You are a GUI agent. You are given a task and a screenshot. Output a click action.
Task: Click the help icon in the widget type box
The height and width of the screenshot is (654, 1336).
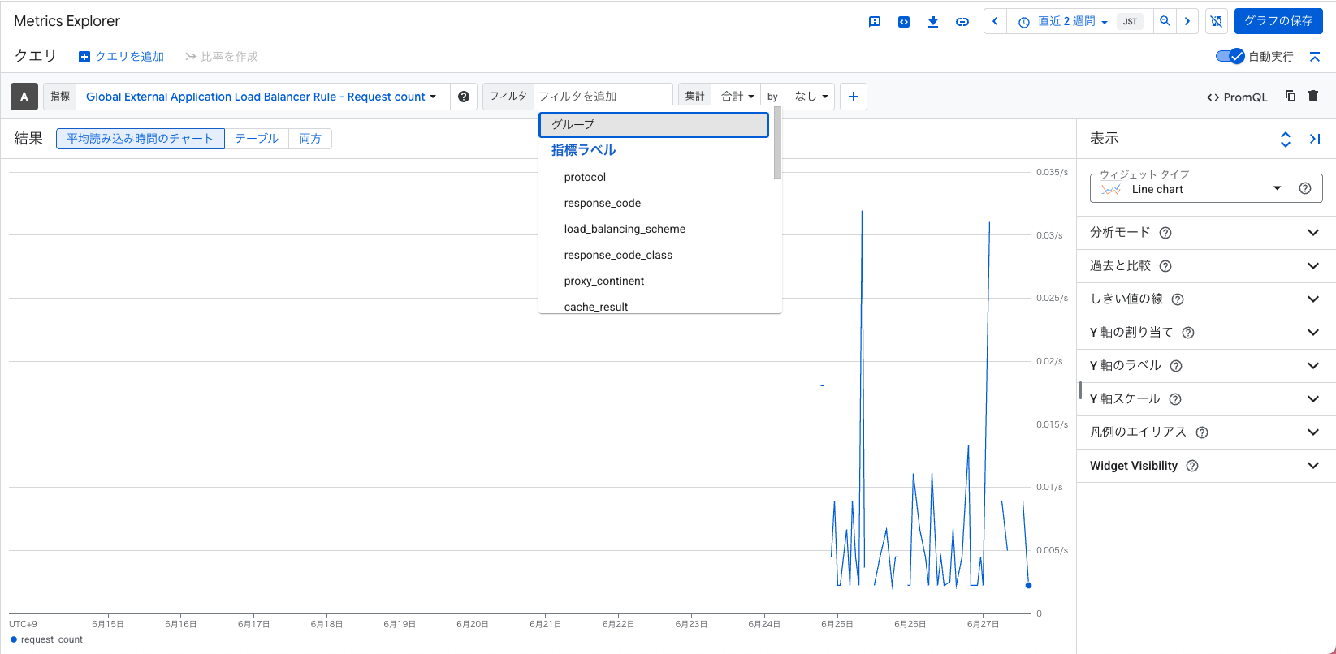1305,188
